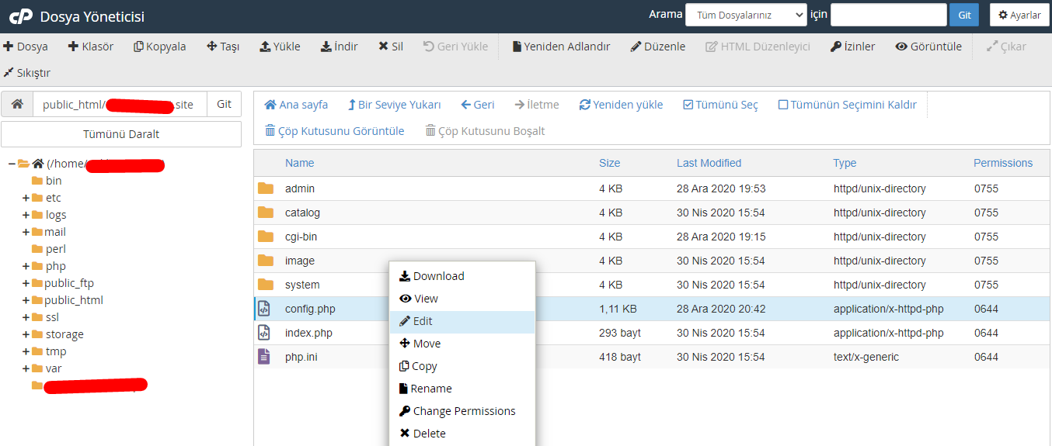1052x446 pixels.
Task: Select Change Permissions in context menu
Action: 462,411
